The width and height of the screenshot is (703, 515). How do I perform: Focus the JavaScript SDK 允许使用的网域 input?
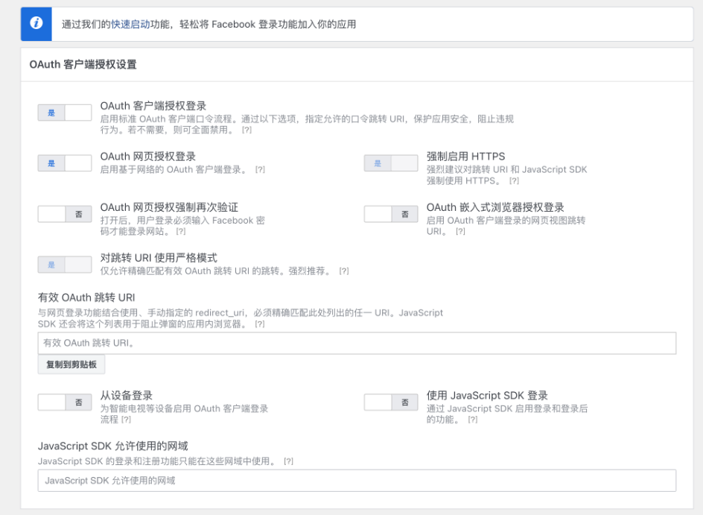point(357,481)
